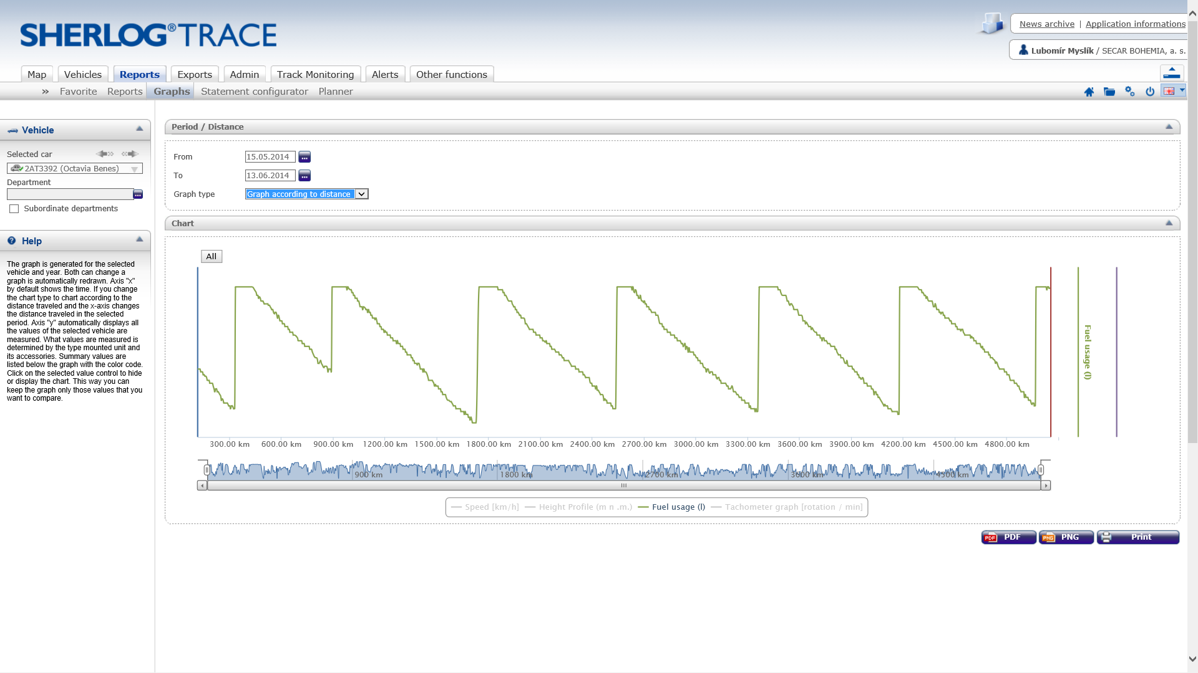Open the Statement configurator sub-tab

coord(255,92)
